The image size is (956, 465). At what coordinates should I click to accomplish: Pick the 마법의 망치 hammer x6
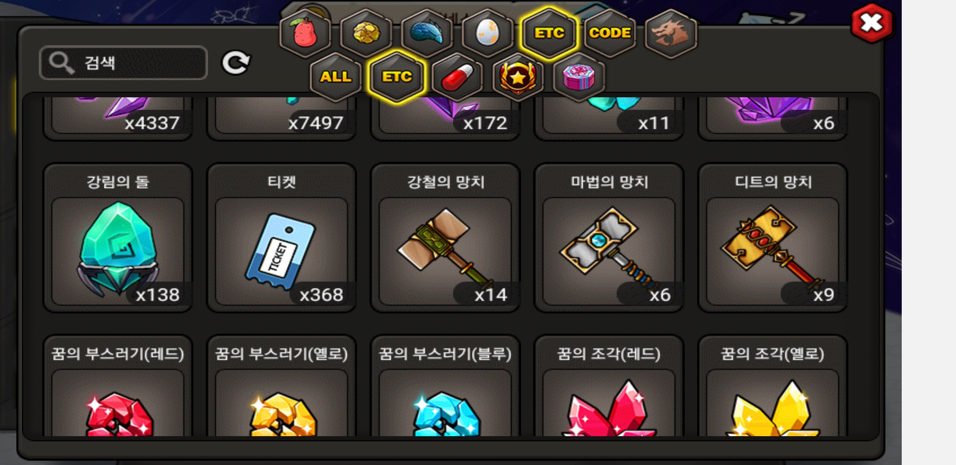point(609,238)
